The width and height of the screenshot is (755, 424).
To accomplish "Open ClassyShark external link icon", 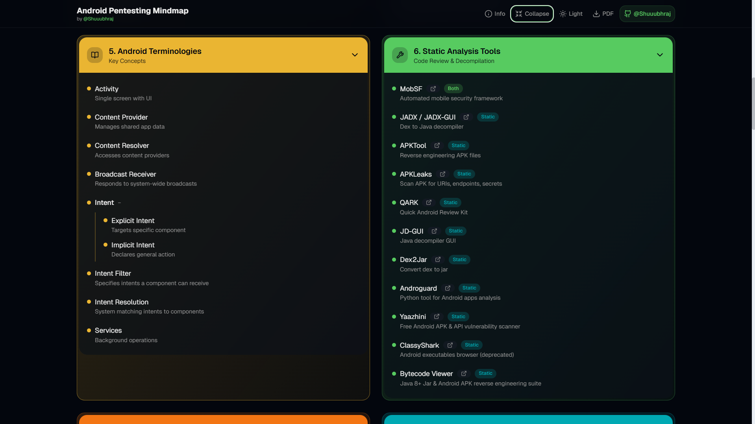I will (450, 345).
